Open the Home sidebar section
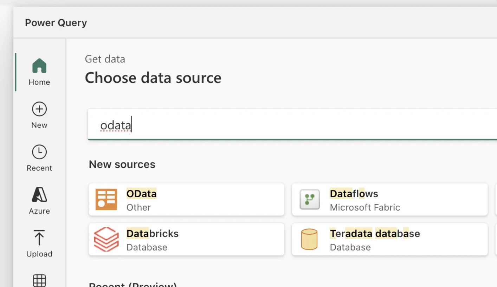Screen dimensions: 497x287 click(39, 72)
